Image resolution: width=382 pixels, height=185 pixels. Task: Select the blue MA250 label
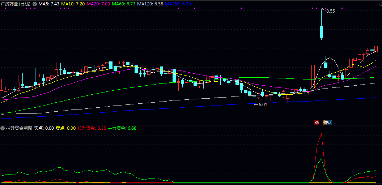178,4
